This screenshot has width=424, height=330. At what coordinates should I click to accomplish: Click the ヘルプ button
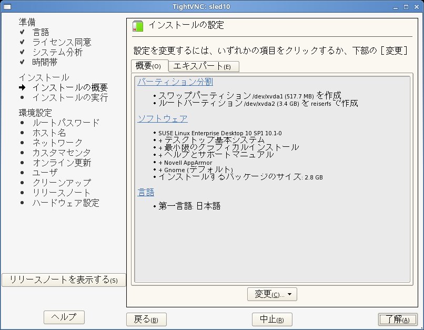[x=64, y=317]
